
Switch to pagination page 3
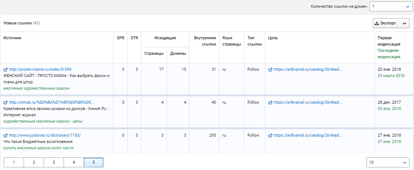click(x=54, y=162)
